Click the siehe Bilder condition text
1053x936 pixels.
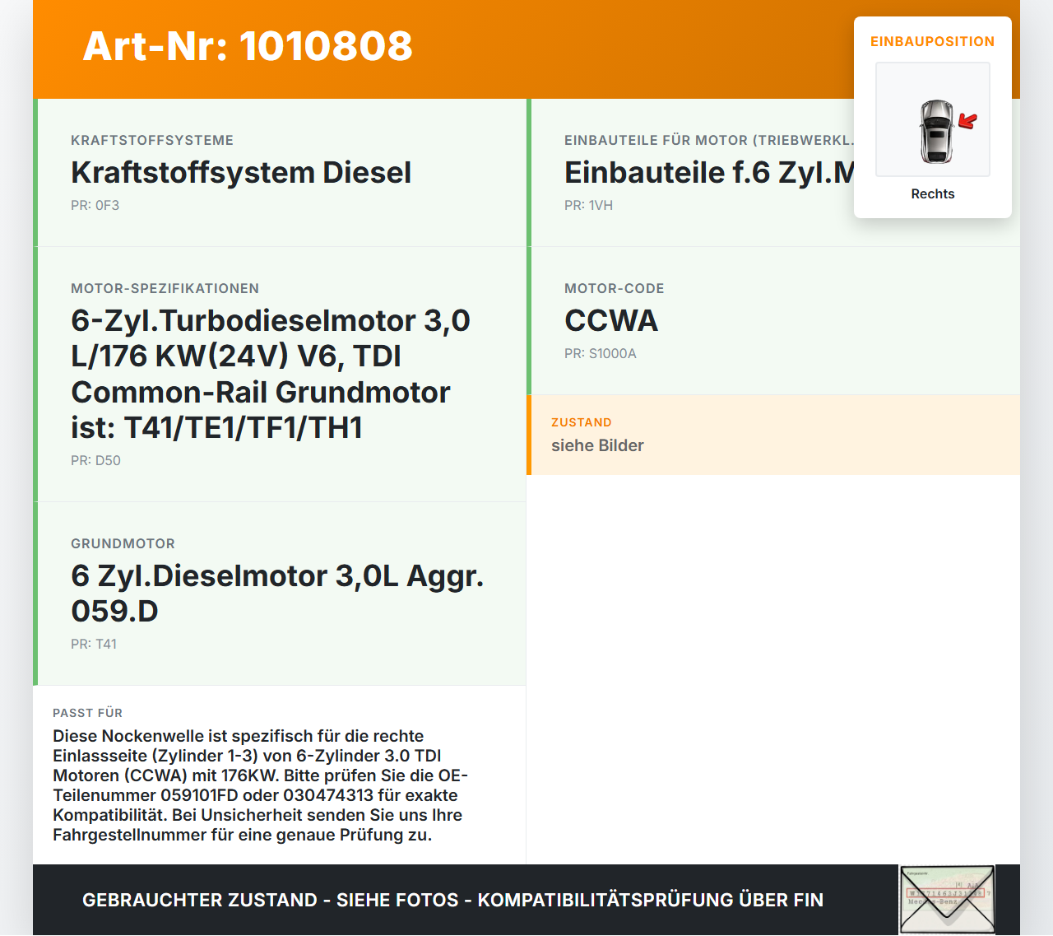pos(597,445)
